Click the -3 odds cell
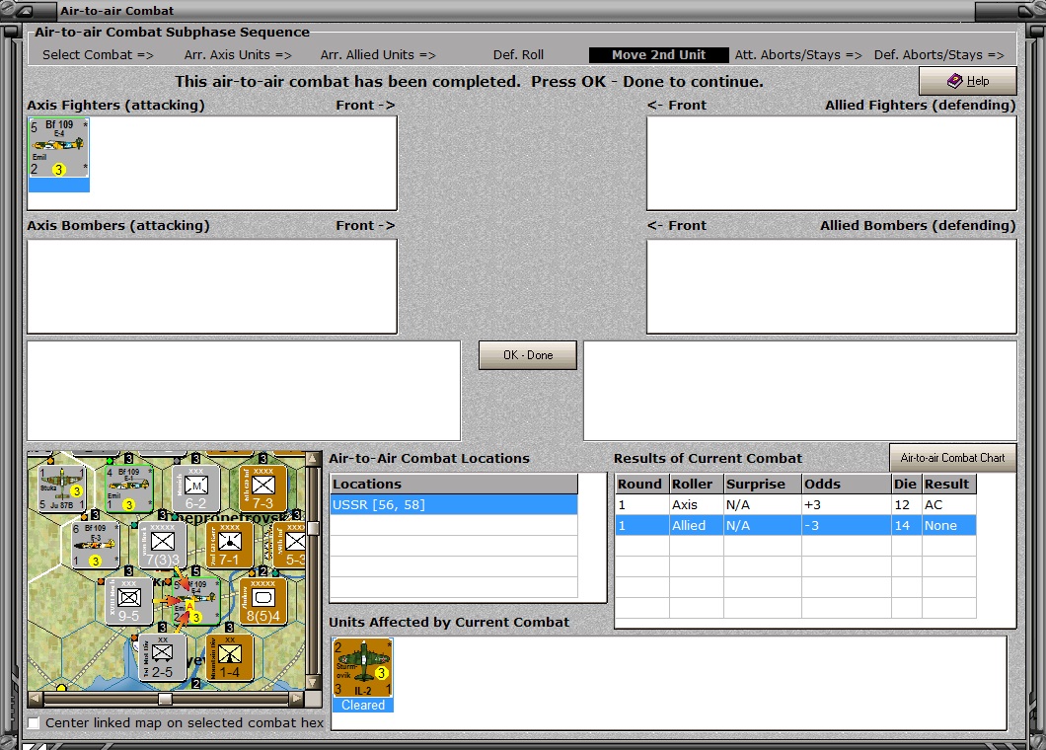 pos(847,525)
